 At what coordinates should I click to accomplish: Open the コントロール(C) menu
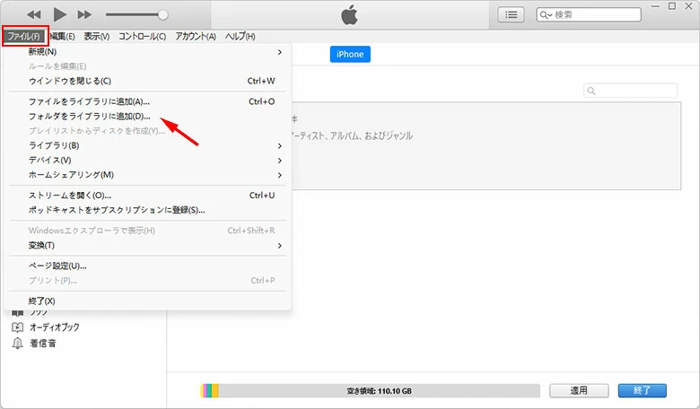tap(142, 36)
